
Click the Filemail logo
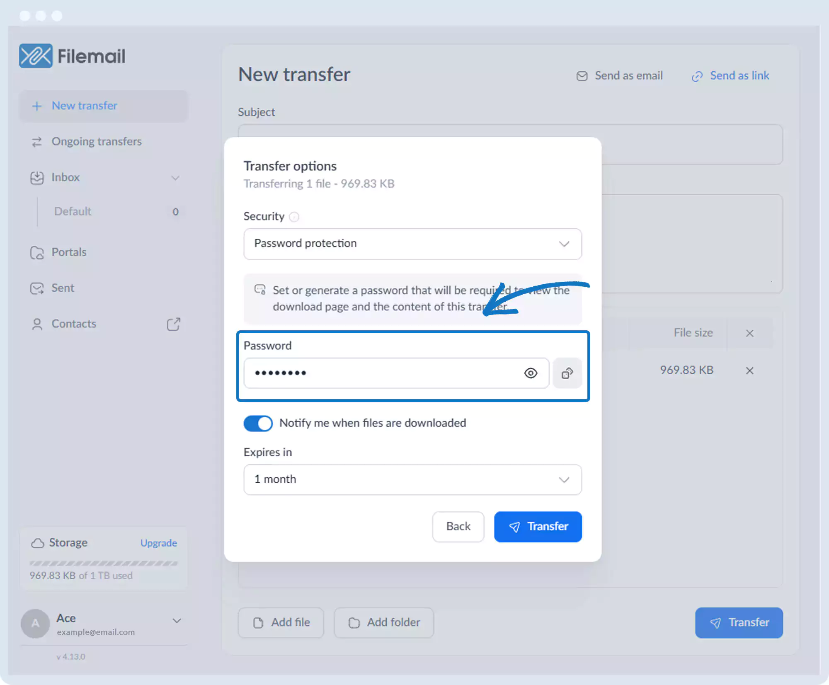pyautogui.click(x=72, y=56)
